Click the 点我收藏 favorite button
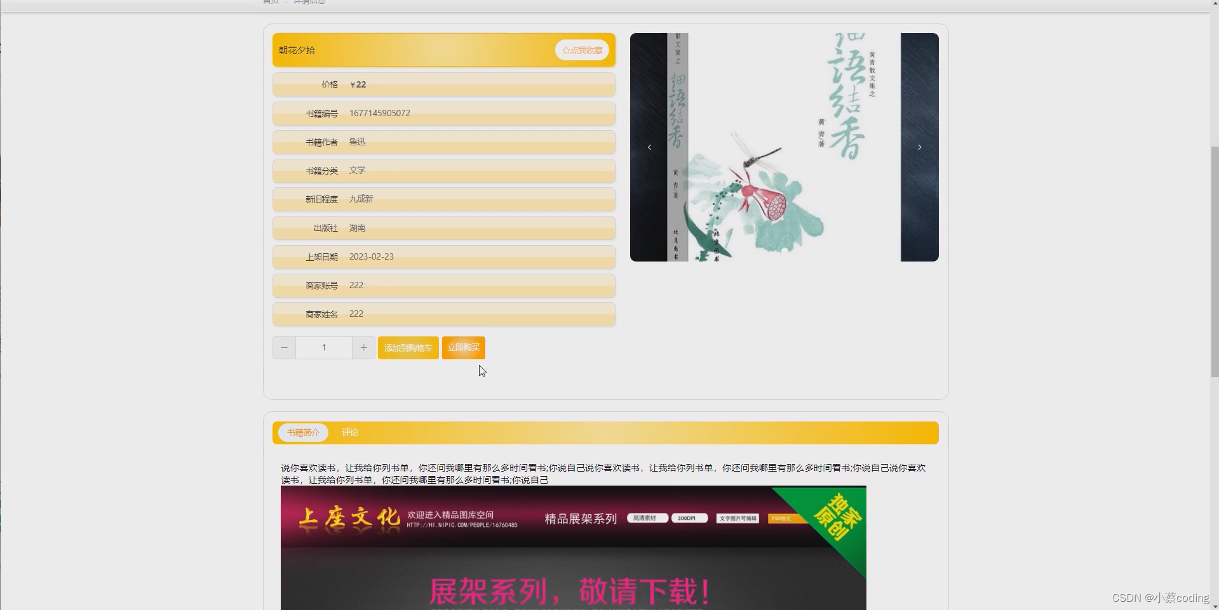 [582, 50]
